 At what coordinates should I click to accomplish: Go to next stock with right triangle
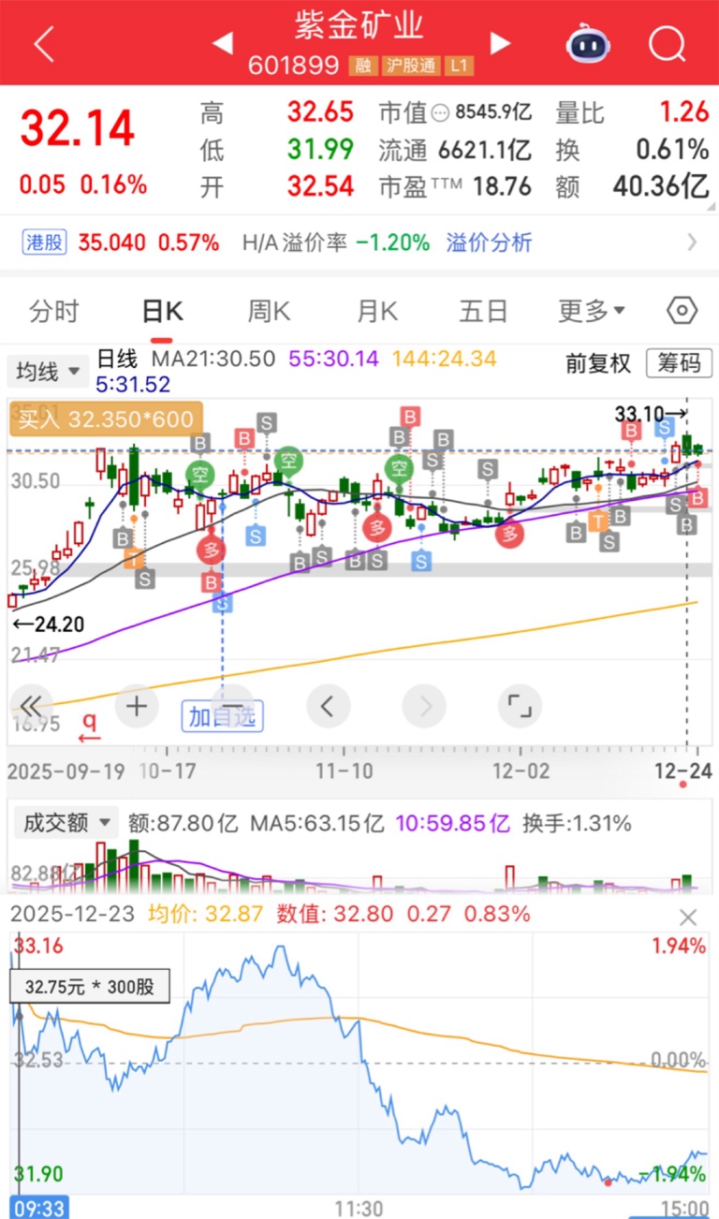pos(501,43)
